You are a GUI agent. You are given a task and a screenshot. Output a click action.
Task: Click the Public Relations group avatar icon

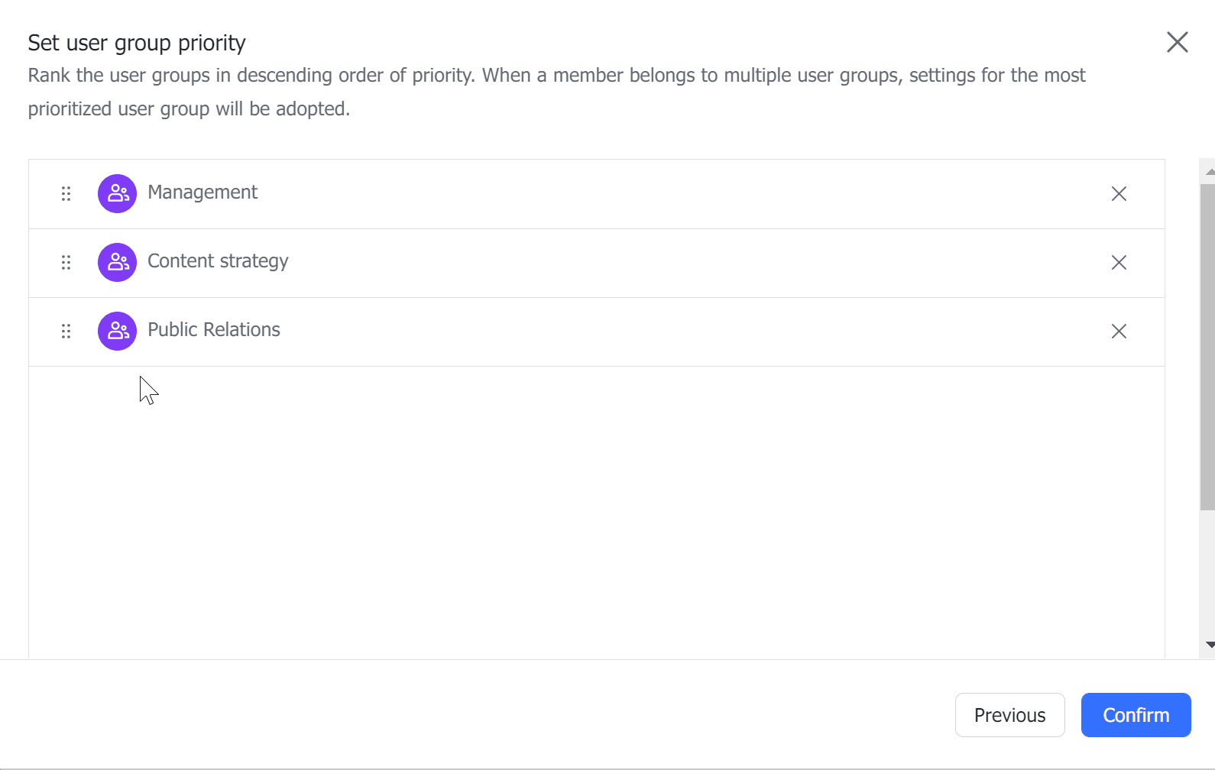pos(116,331)
